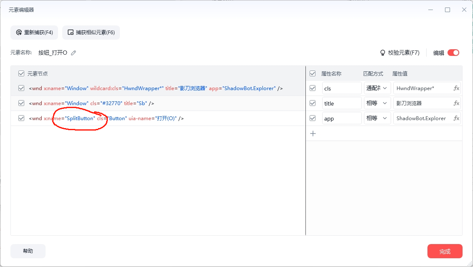
Task: Click the pencil icon to rename element
Action: [x=74, y=53]
